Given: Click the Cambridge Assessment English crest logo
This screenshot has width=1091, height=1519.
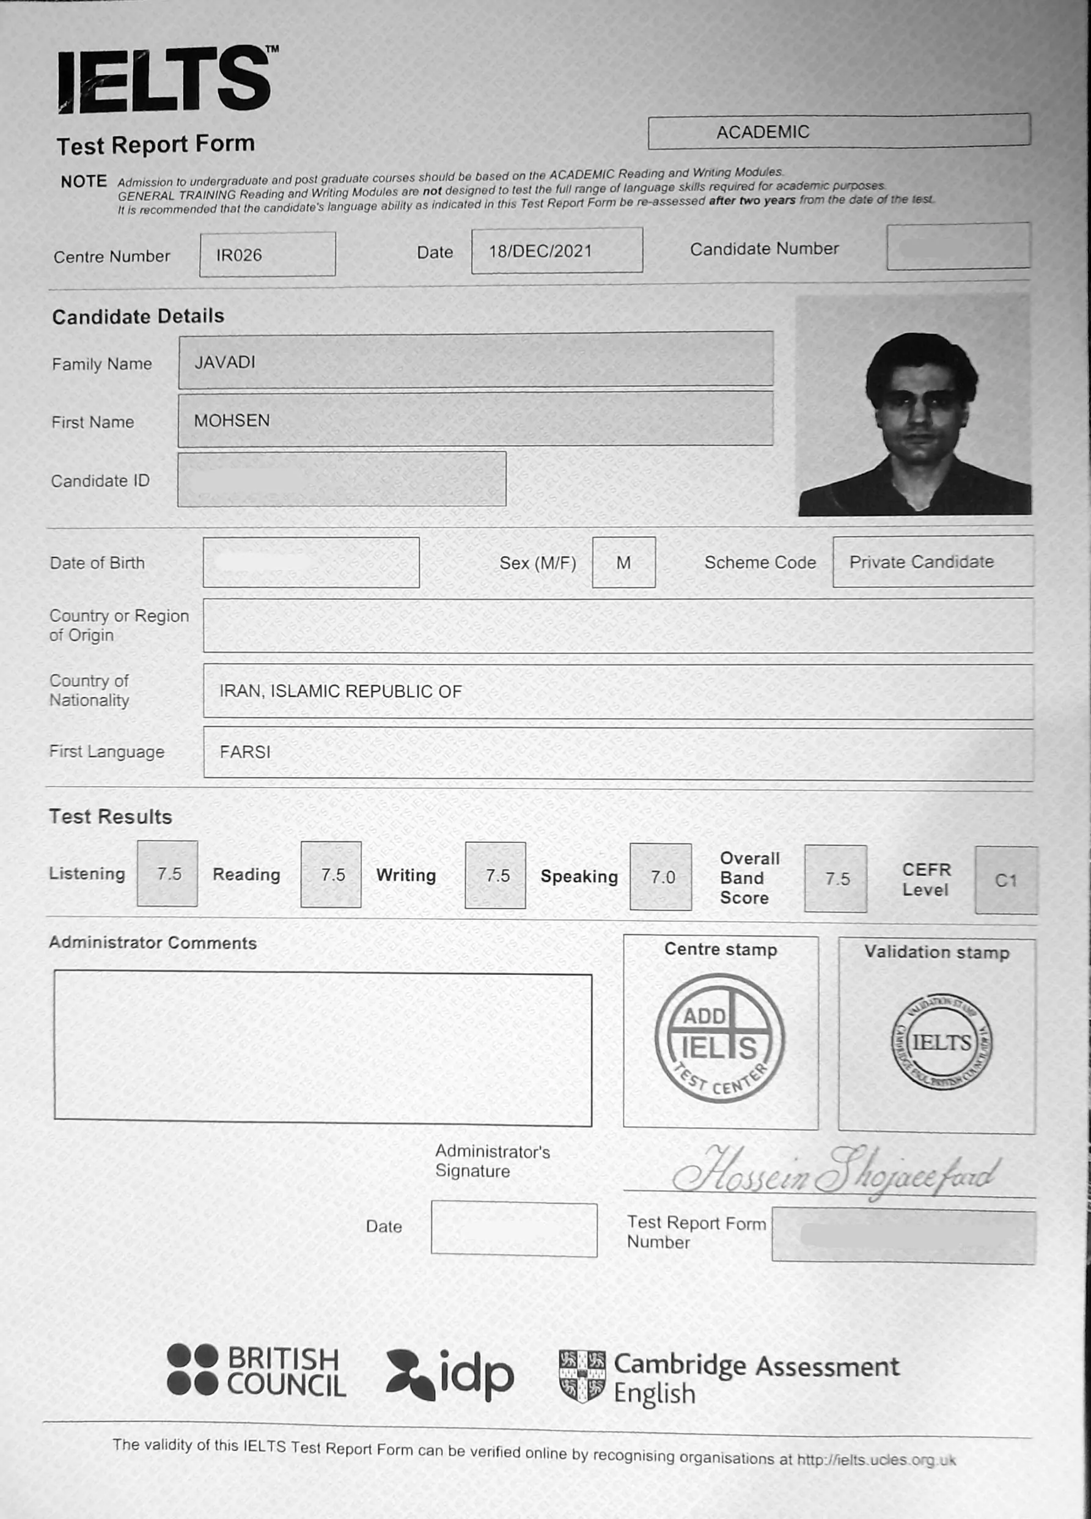Looking at the screenshot, I should [582, 1377].
